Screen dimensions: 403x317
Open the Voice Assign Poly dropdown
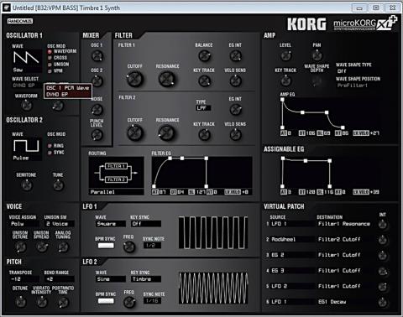point(24,224)
